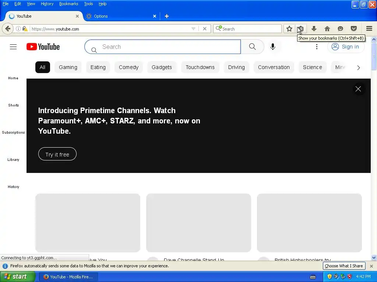377x282 pixels.
Task: Click the Firefox toolbar Search box
Action: (247, 29)
